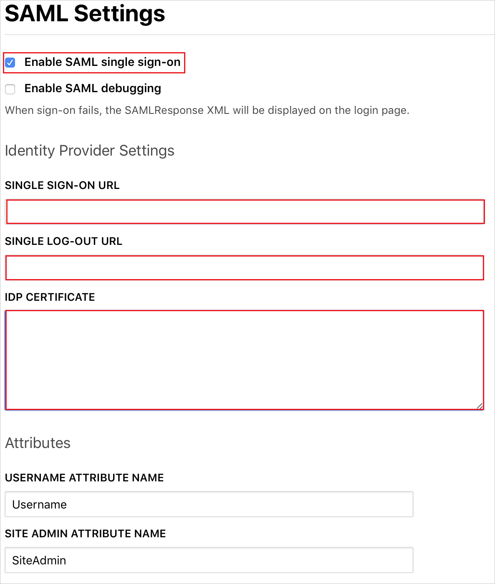495x584 pixels.
Task: Check the Enable SAML debugging box
Action: (10, 89)
